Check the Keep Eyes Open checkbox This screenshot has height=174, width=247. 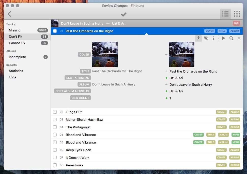(x=55, y=150)
